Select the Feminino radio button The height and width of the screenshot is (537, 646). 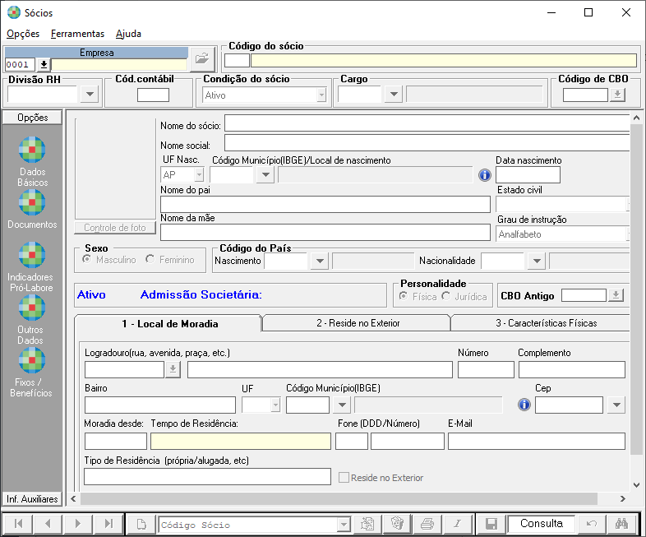[150, 260]
